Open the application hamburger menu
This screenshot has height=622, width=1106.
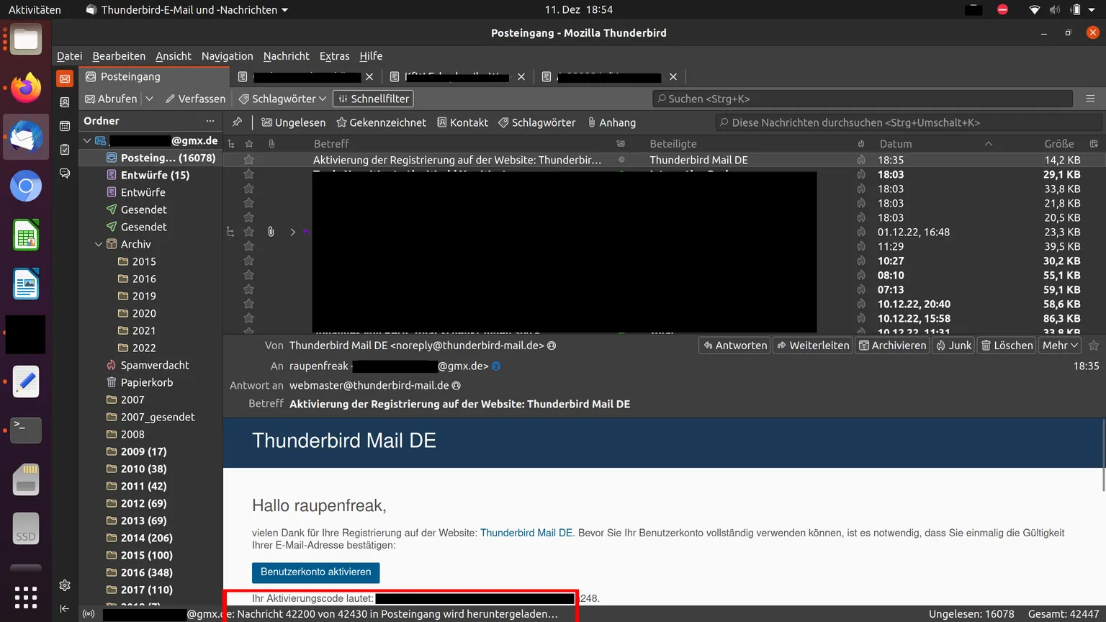pyautogui.click(x=1090, y=99)
